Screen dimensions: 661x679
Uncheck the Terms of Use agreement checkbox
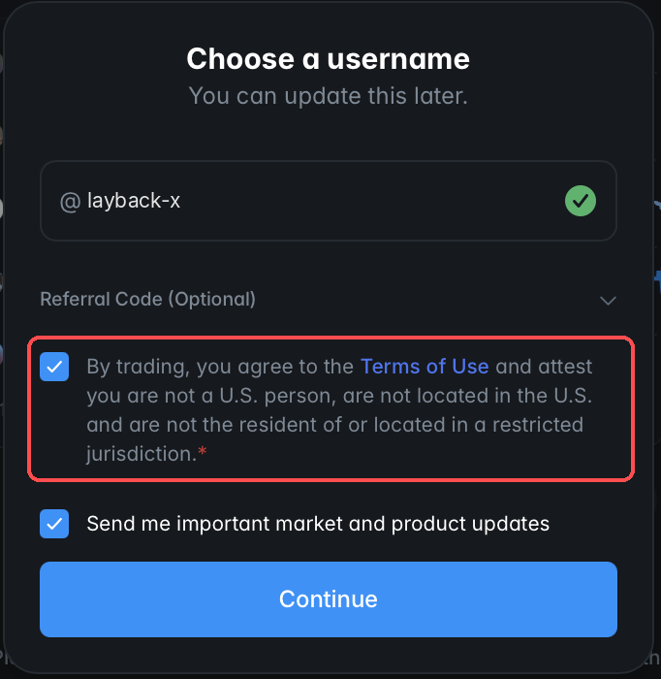(54, 367)
